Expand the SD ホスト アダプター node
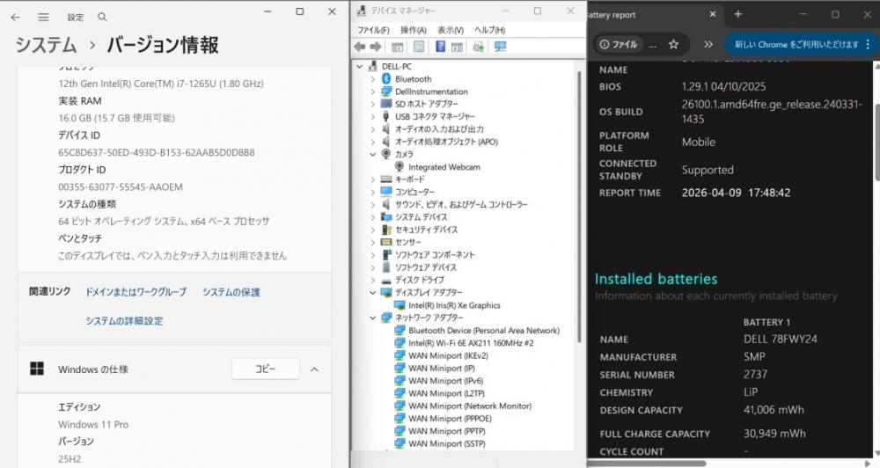This screenshot has width=880, height=468. tap(373, 104)
